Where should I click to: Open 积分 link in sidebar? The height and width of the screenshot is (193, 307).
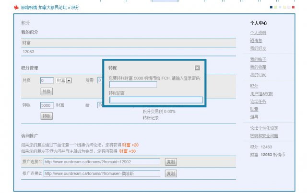click(x=254, y=86)
